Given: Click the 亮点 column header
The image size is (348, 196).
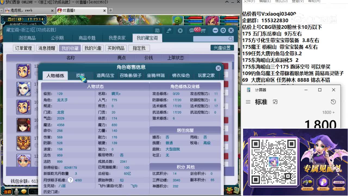Looking at the screenshot, I should [x=122, y=58].
